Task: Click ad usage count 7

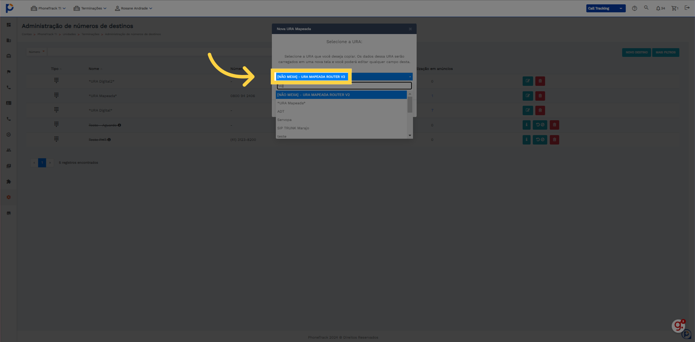Action: coord(432,110)
